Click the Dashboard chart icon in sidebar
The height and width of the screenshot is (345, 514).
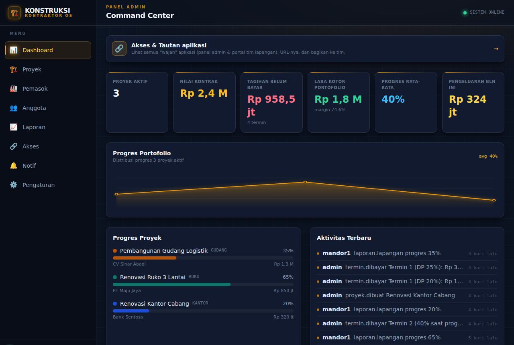point(14,50)
